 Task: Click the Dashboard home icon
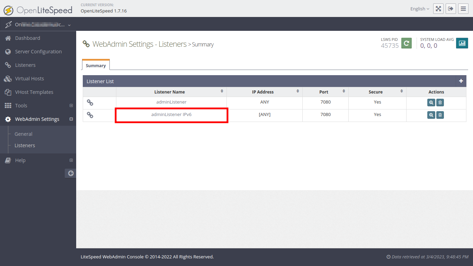8,38
